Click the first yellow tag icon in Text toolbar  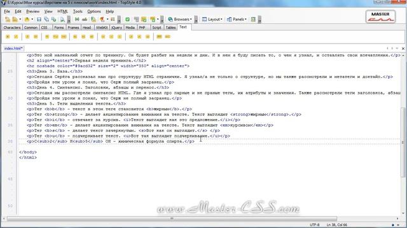pyautogui.click(x=8, y=37)
